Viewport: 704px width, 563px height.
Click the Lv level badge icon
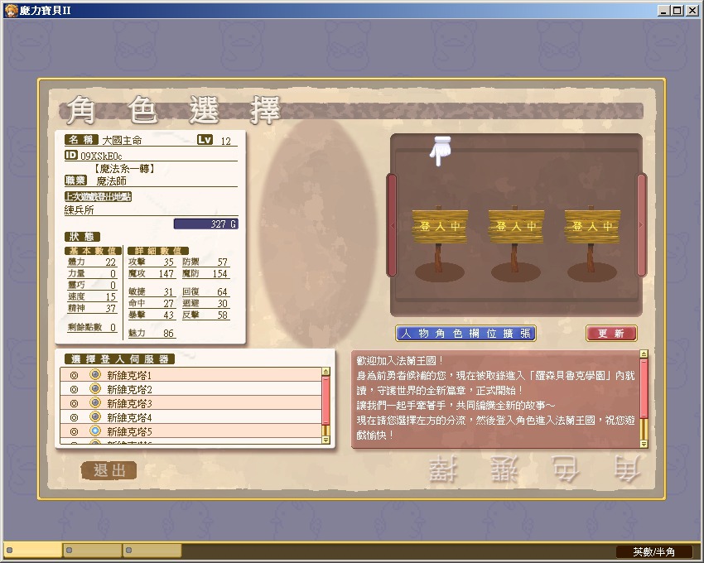point(205,140)
